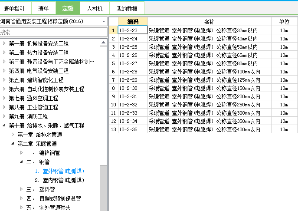Select code cell 10-2-25
Screen dimensions: 298x211
click(133, 47)
